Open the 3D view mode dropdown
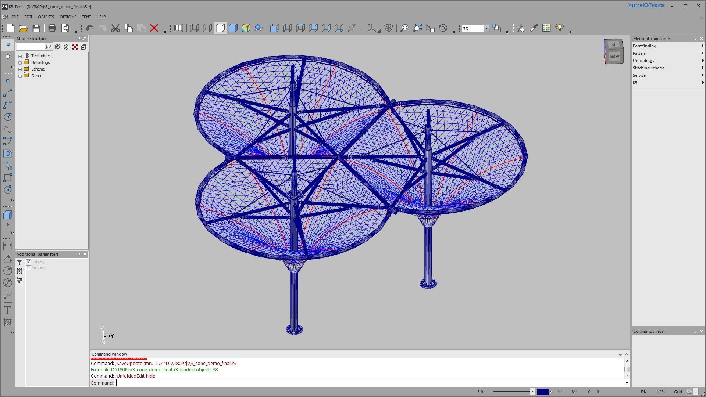706x397 pixels. 486,29
